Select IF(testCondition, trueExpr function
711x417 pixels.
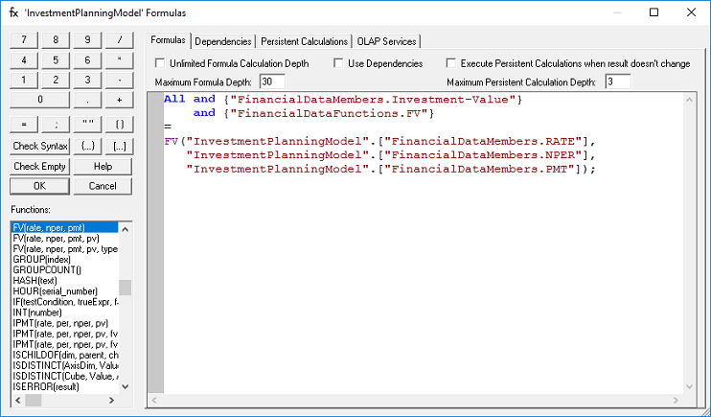[65, 302]
